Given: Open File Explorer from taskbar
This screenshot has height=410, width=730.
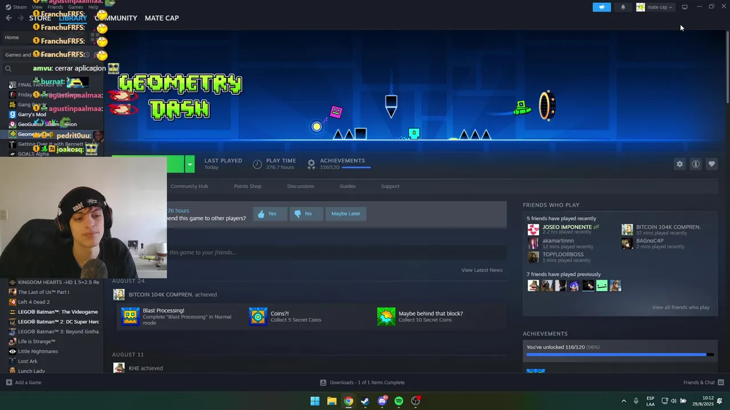Looking at the screenshot, I should click(x=331, y=401).
